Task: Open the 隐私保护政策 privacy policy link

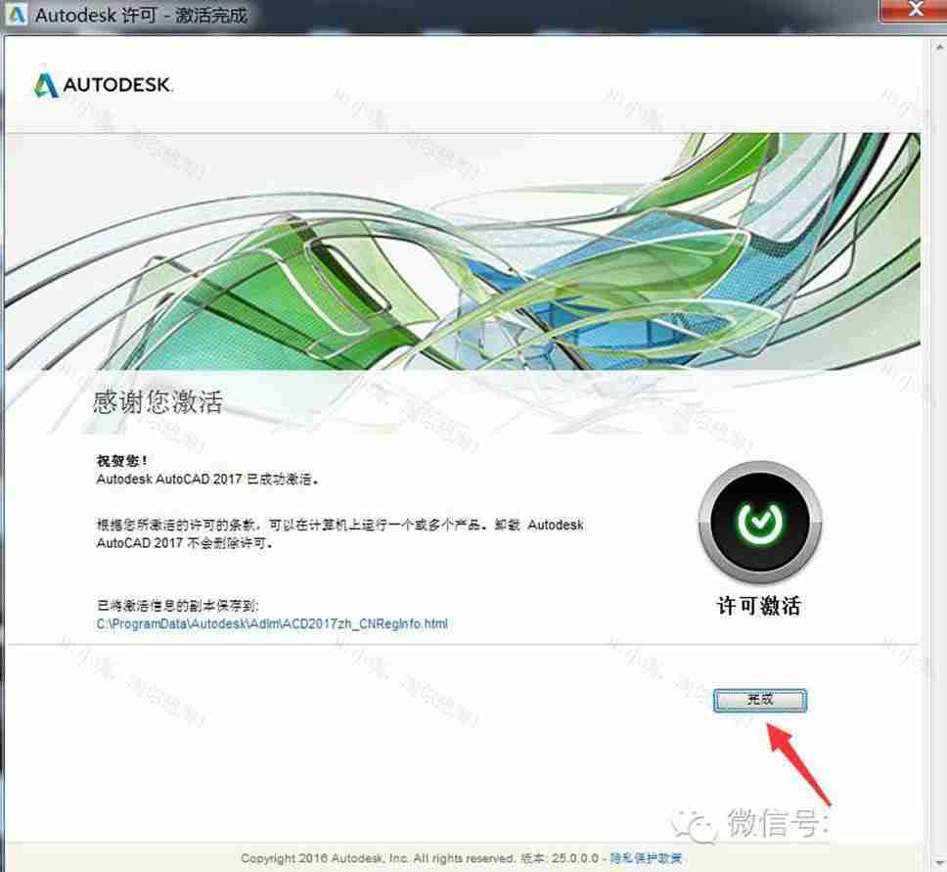Action: point(647,858)
